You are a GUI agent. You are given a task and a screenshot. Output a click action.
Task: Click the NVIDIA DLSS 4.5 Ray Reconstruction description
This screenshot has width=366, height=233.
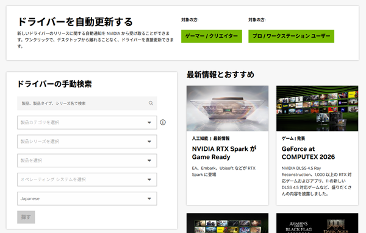pos(317,181)
